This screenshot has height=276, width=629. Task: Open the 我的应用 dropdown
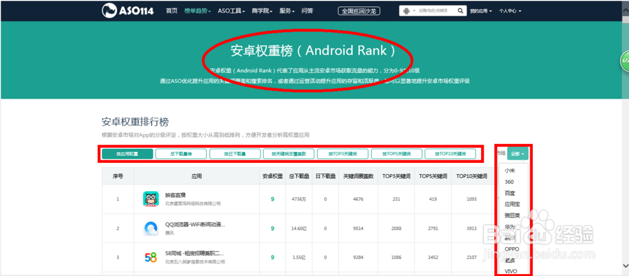coord(481,11)
